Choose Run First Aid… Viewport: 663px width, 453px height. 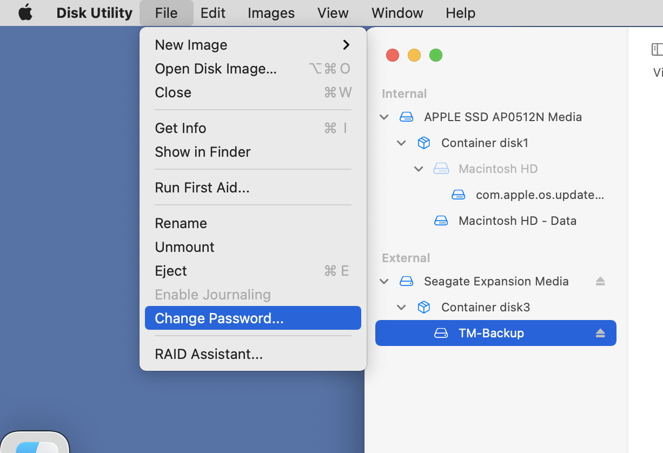(x=253, y=188)
